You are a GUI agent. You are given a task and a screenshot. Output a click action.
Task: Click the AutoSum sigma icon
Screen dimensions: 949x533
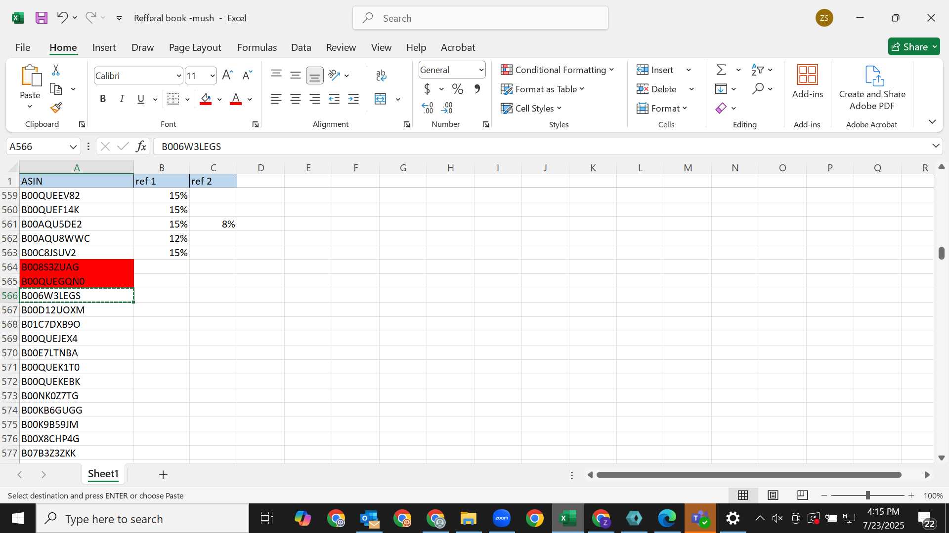[x=721, y=70]
